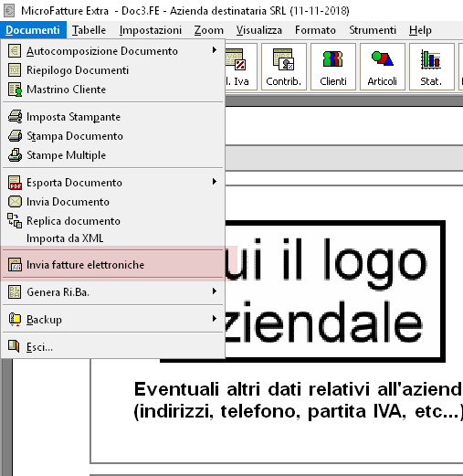Open the Stat. statistics chart icon
Viewport: 463px width, 476px height.
(432, 67)
